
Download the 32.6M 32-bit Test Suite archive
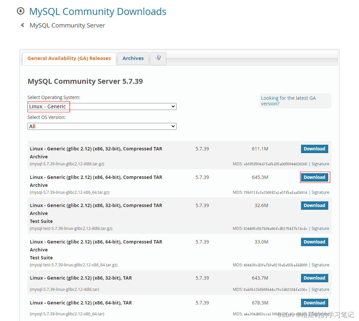pyautogui.click(x=314, y=205)
